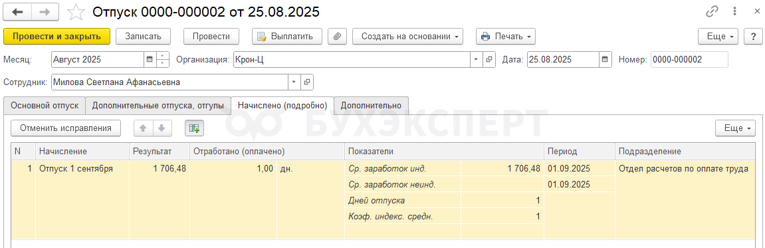Image resolution: width=765 pixels, height=248 pixels.
Task: Open the top Еще menu
Action: [x=718, y=36]
